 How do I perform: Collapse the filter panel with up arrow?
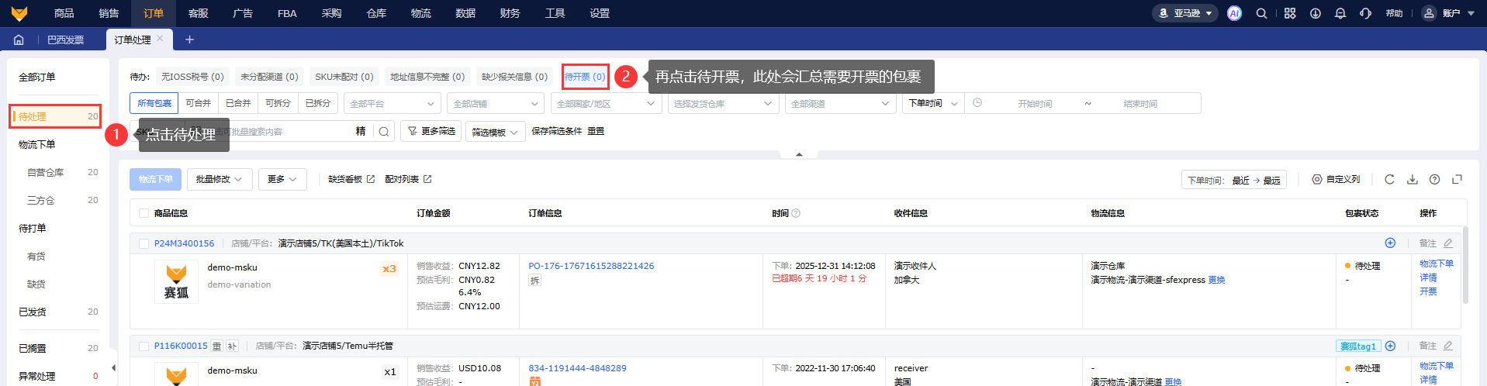click(799, 154)
